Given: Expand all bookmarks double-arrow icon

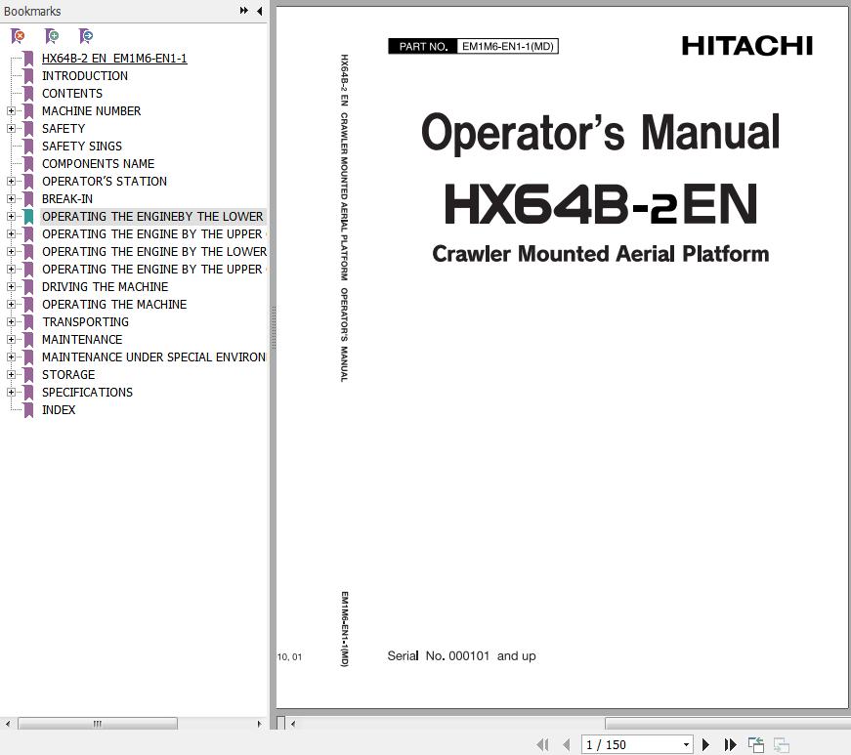Looking at the screenshot, I should pyautogui.click(x=244, y=11).
